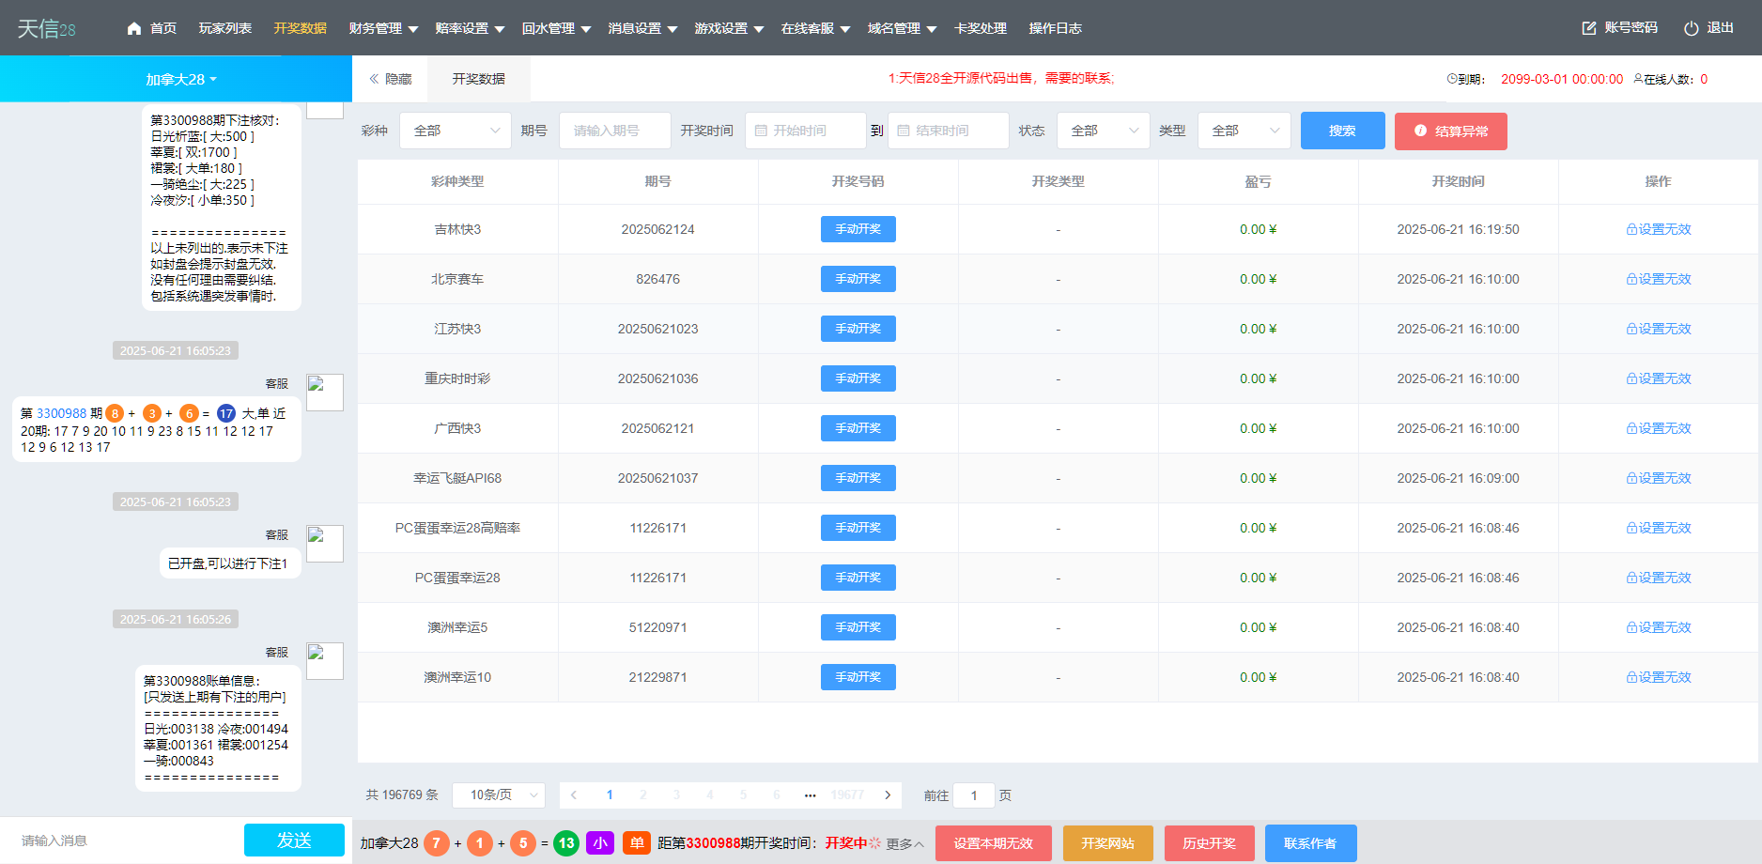Viewport: 1762px width, 864px height.
Task: Click 手动开奖 for 北京赛车
Action: click(858, 279)
